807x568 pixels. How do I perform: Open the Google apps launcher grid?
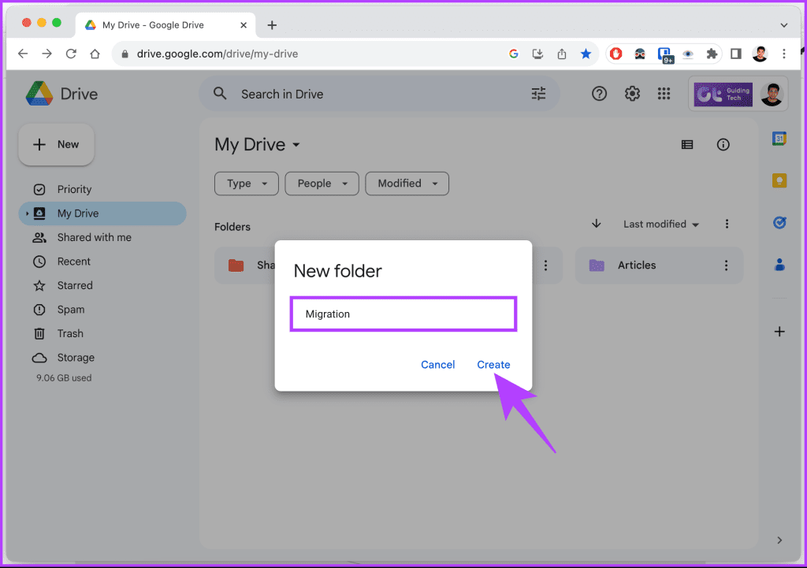pos(664,93)
